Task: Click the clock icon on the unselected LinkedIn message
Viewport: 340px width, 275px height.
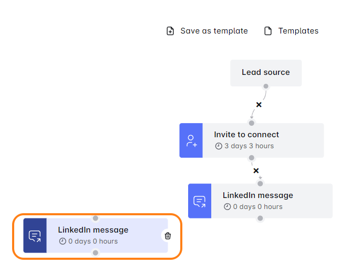Action: 227,207
